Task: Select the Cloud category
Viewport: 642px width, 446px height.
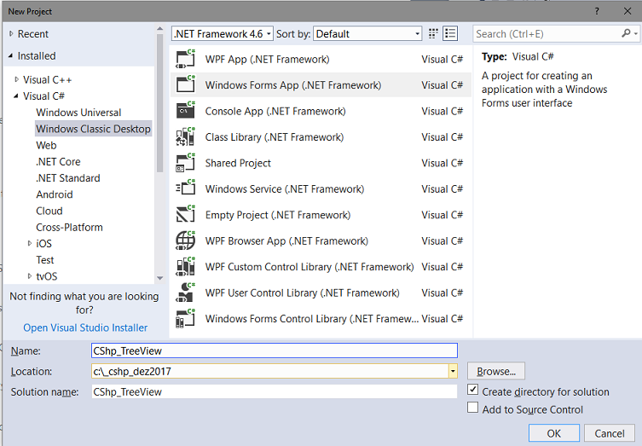Action: point(49,211)
